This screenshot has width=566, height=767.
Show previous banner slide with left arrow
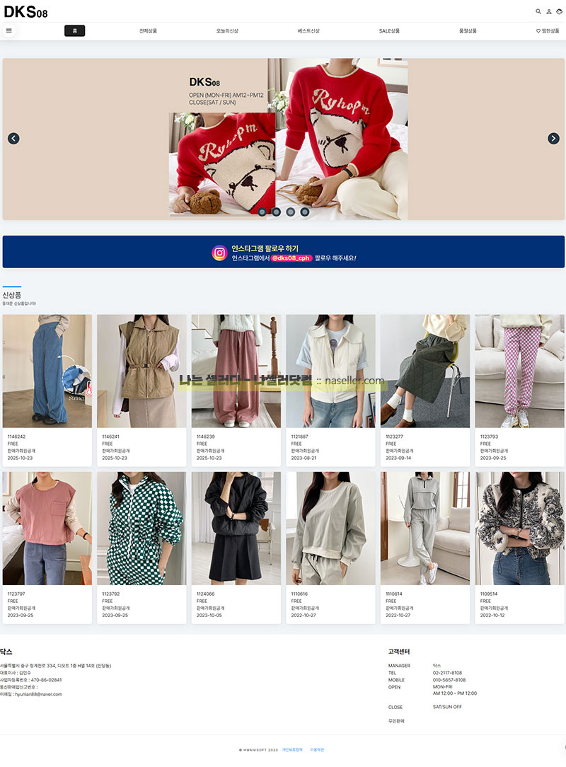tap(13, 139)
